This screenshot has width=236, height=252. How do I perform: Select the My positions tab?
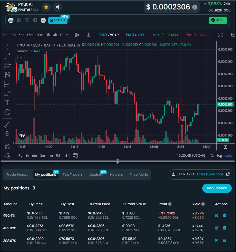(45, 175)
